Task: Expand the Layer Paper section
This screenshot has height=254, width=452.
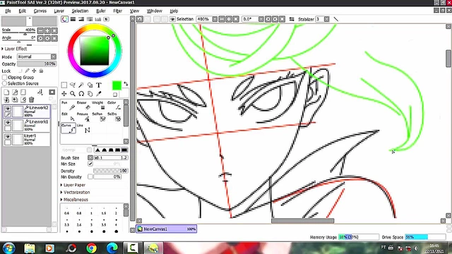Action: pyautogui.click(x=73, y=185)
